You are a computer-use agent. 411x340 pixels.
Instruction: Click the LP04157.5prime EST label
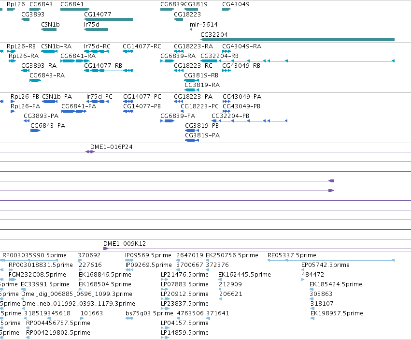point(184,323)
